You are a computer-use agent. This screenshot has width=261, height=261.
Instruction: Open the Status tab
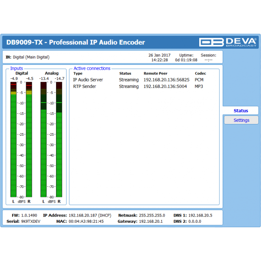tap(241, 110)
